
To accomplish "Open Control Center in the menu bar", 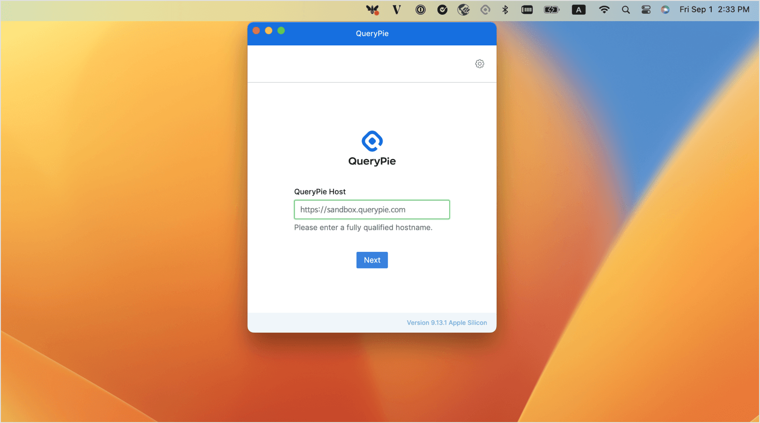I will [x=646, y=9].
